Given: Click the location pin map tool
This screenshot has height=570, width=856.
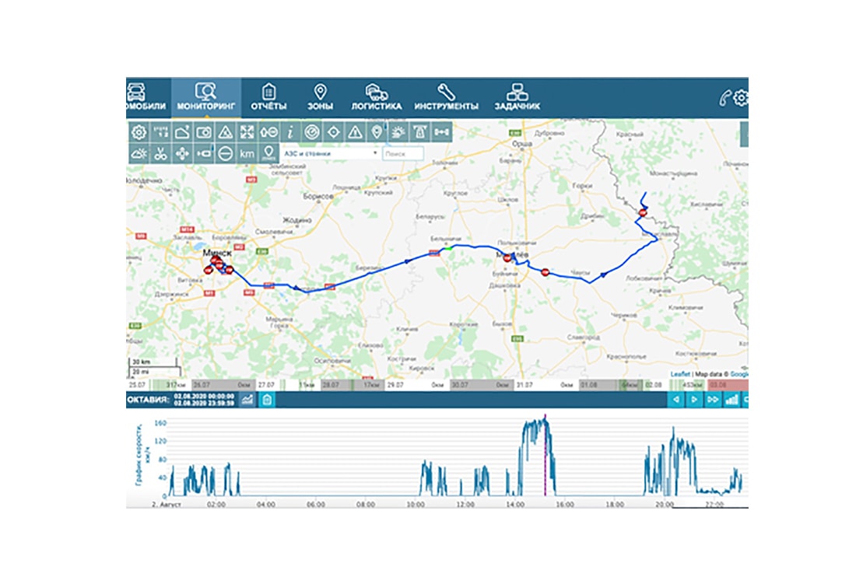Looking at the screenshot, I should 377,132.
